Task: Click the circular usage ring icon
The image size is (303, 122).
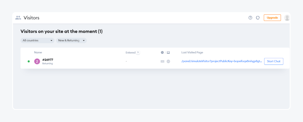Action: [x=258, y=18]
